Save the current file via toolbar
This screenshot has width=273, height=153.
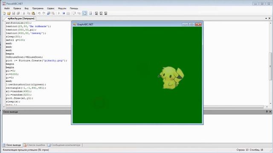pyautogui.click(x=13, y=13)
